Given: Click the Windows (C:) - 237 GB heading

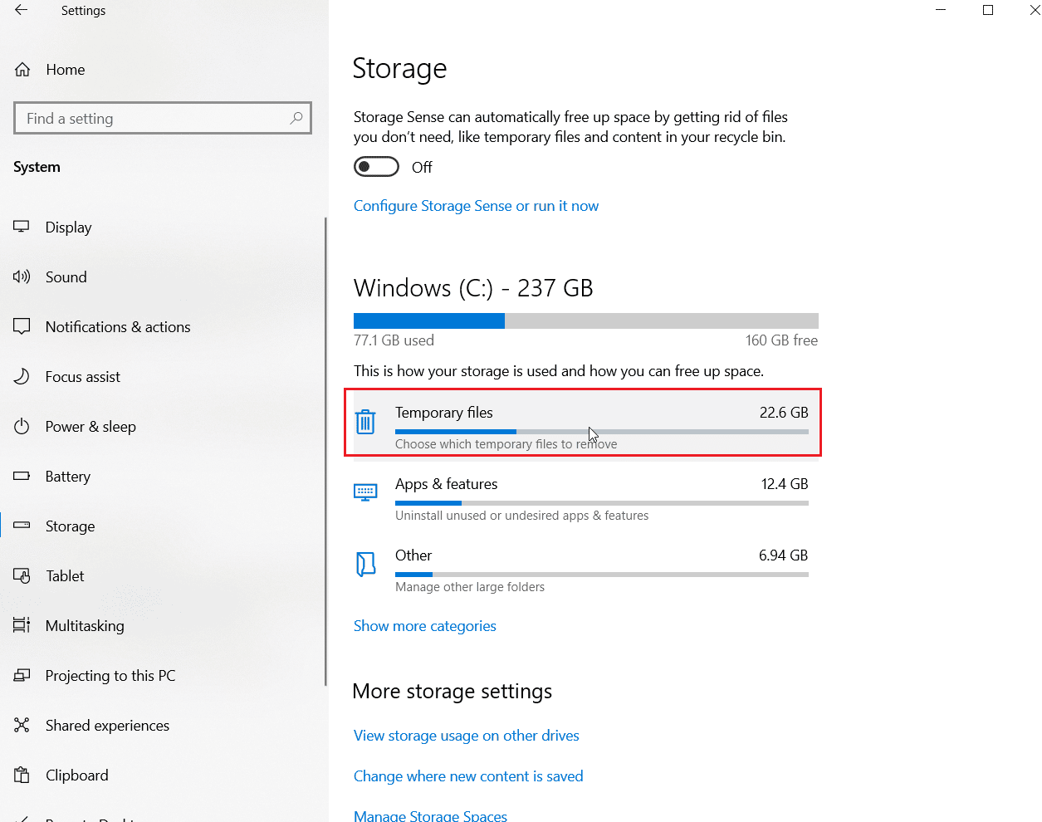Looking at the screenshot, I should tap(473, 288).
